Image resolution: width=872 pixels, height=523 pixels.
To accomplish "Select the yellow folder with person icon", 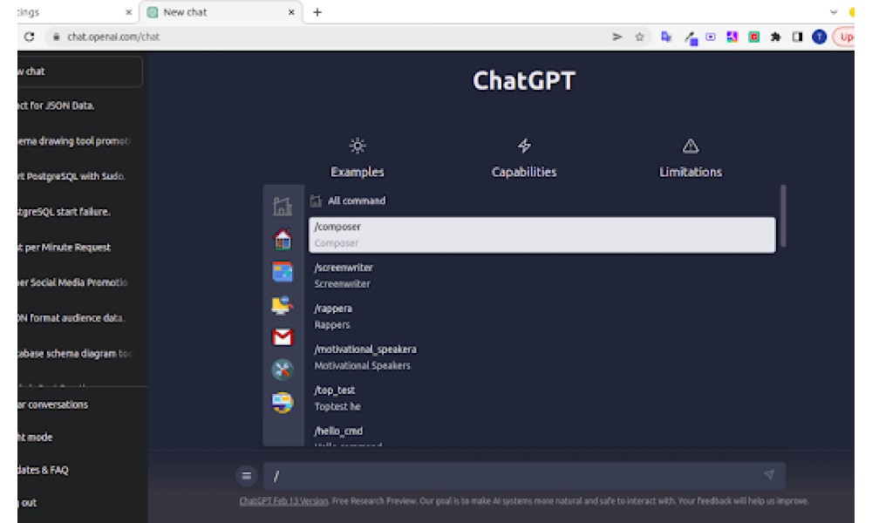I will tap(283, 304).
